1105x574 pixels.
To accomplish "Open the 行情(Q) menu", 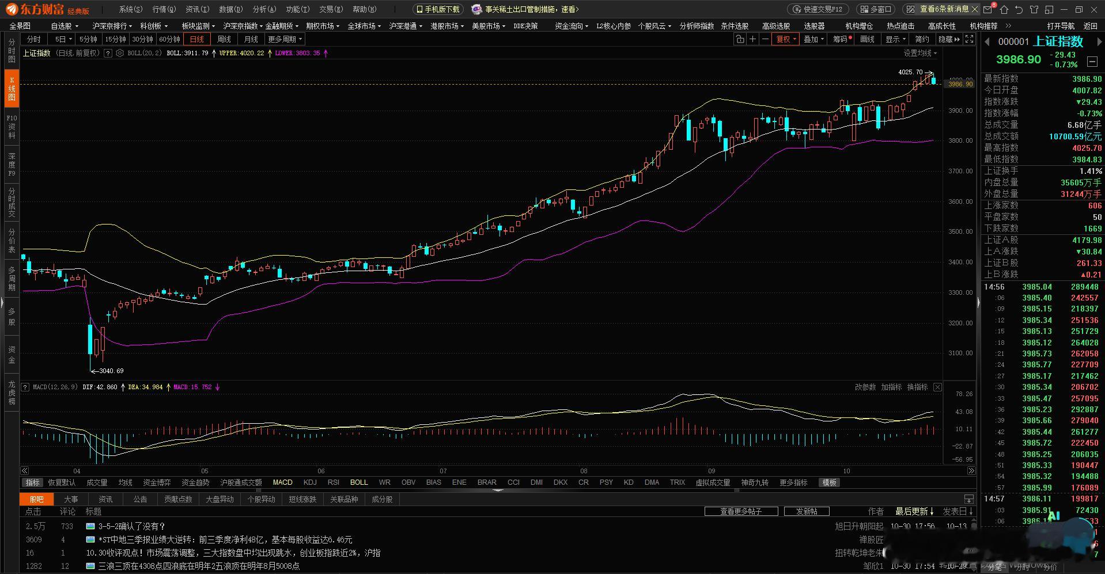I will [x=164, y=9].
